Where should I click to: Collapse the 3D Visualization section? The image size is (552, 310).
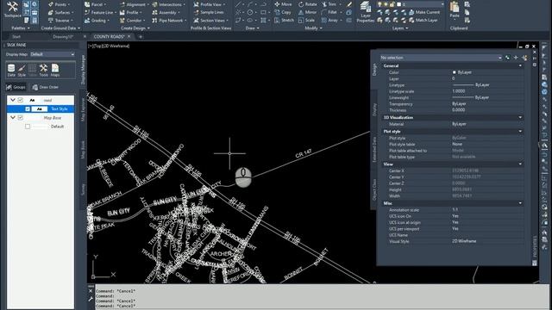click(x=520, y=117)
